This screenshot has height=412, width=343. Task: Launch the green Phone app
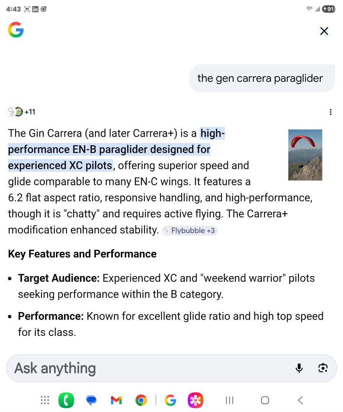coord(66,400)
